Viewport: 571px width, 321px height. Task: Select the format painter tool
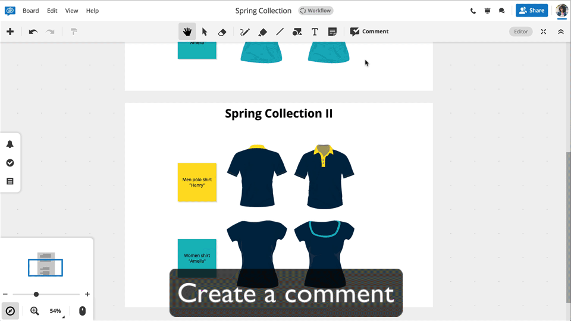74,32
